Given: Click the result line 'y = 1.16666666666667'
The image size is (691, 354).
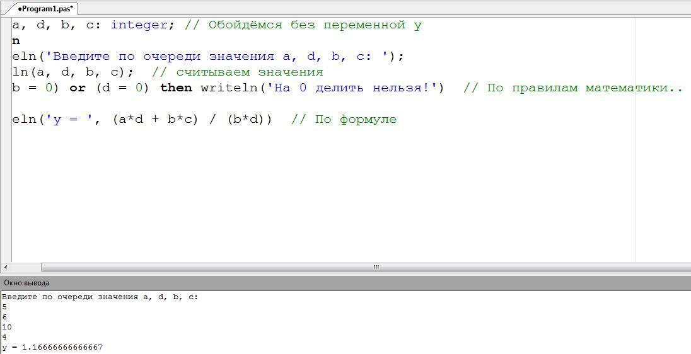Looking at the screenshot, I should point(52,347).
